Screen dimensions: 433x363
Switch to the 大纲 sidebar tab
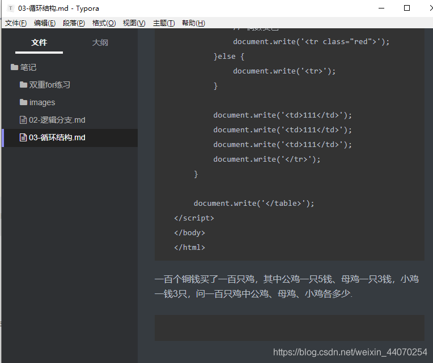(x=100, y=43)
